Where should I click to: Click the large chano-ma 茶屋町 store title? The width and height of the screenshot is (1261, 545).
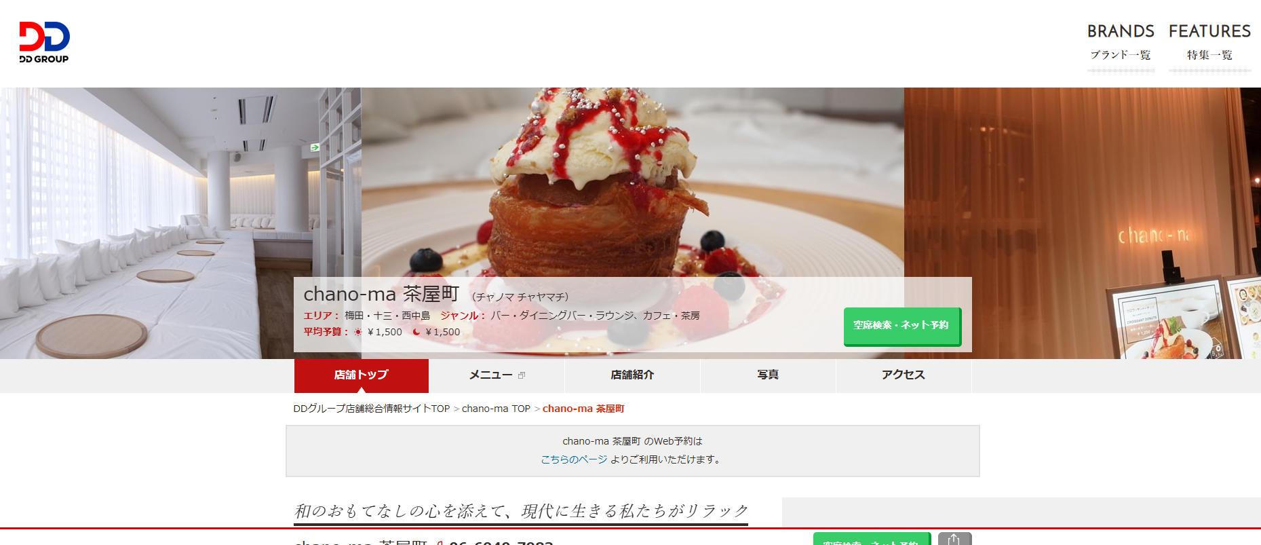381,294
